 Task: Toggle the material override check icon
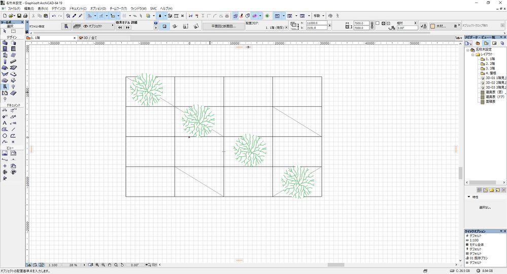423,26
